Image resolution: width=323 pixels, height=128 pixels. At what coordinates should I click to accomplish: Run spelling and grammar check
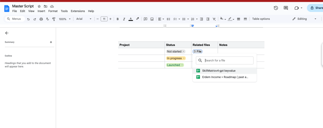coord(47,19)
